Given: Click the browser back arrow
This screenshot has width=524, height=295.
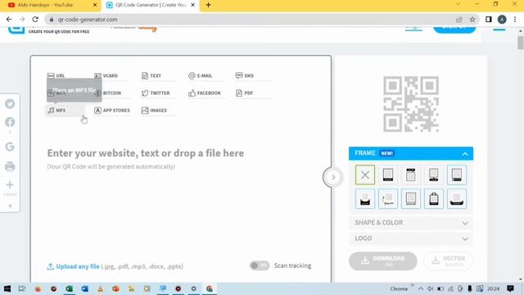Looking at the screenshot, I should pyautogui.click(x=9, y=20).
